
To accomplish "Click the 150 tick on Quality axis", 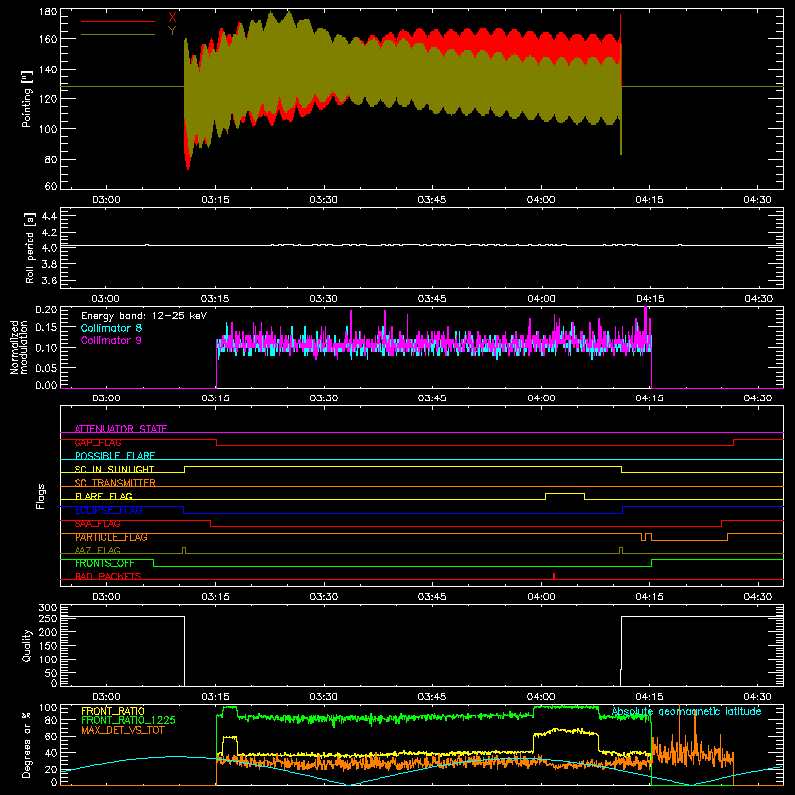I will (48, 646).
